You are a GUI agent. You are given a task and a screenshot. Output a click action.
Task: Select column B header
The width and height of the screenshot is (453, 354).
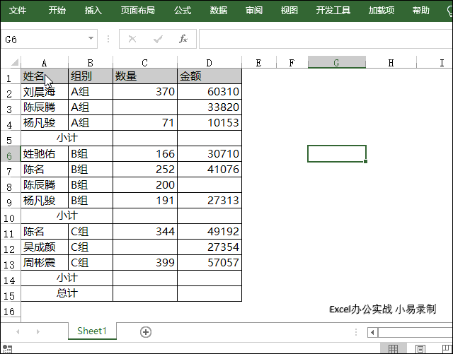91,63
